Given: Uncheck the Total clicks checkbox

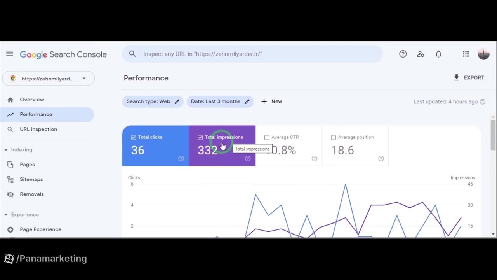Looking at the screenshot, I should [134, 137].
